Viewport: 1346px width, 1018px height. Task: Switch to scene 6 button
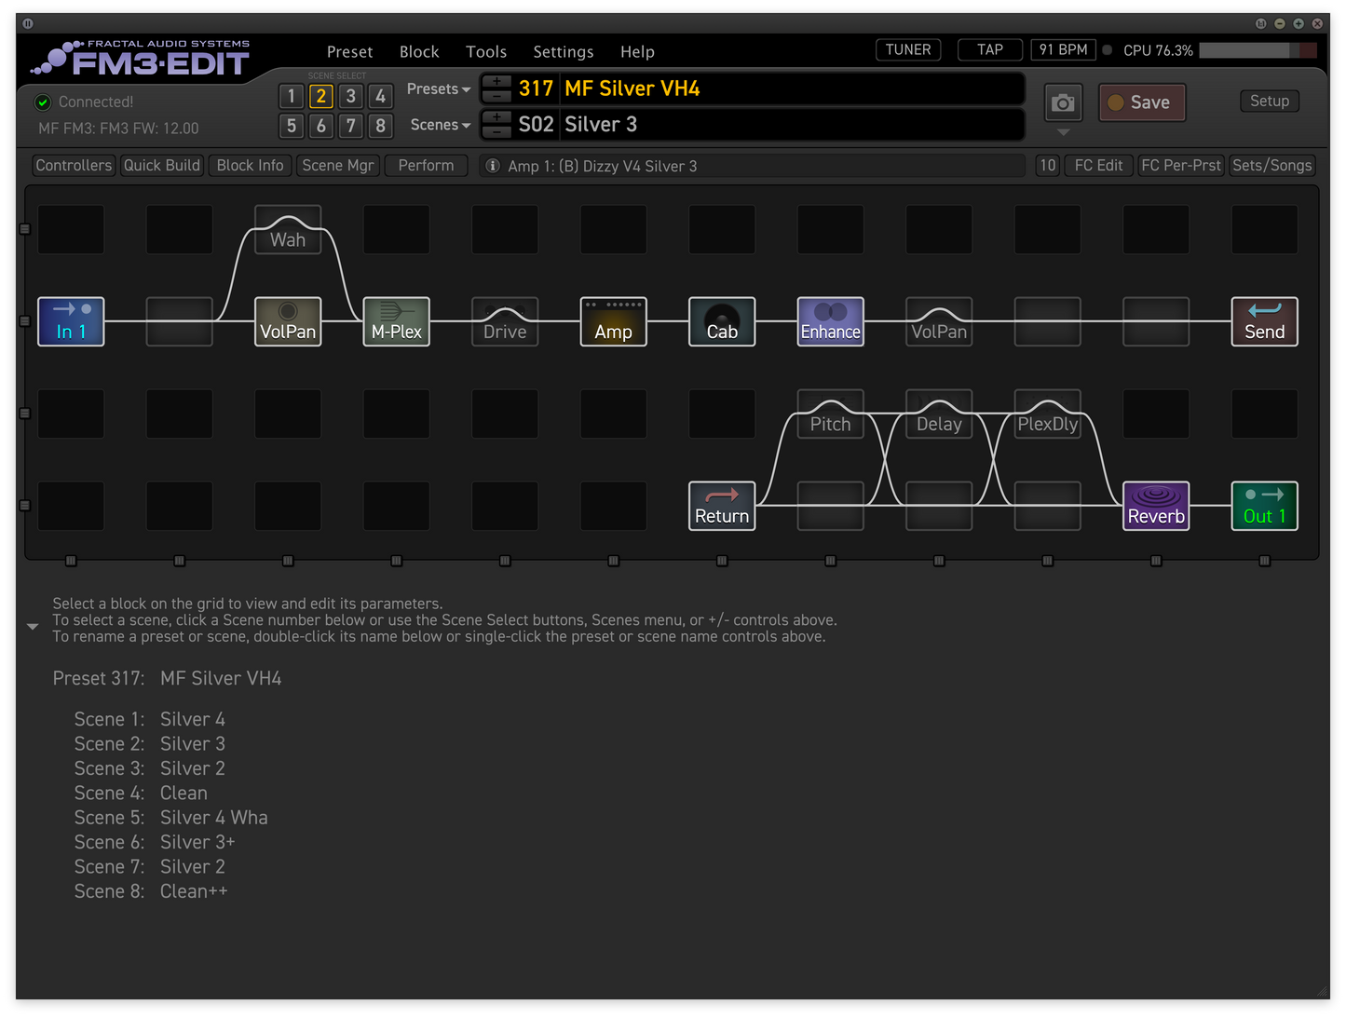click(x=321, y=126)
